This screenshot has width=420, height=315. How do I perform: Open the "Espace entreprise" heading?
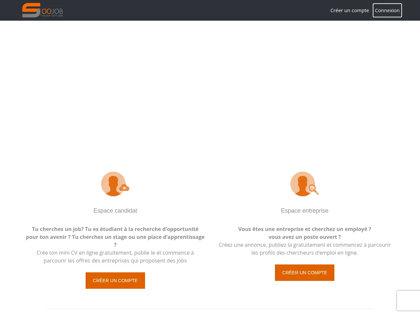[x=304, y=211]
